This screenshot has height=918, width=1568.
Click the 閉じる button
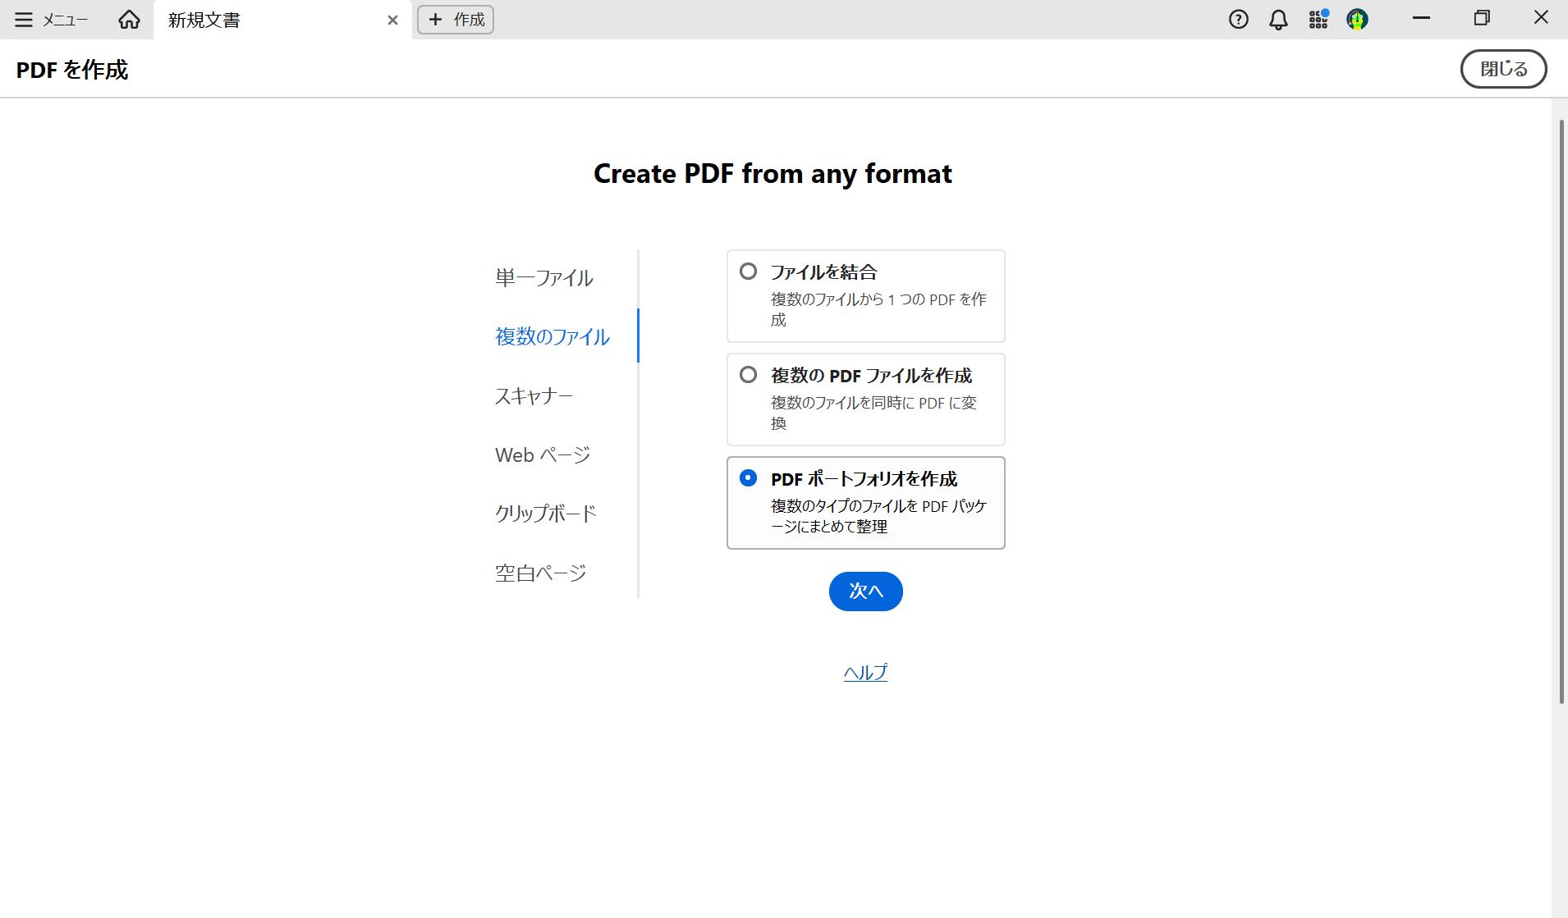1503,69
